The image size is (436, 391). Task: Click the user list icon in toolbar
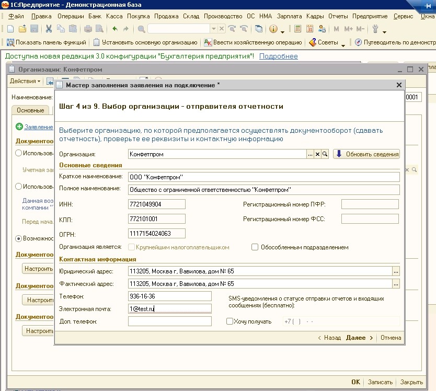pos(322,29)
